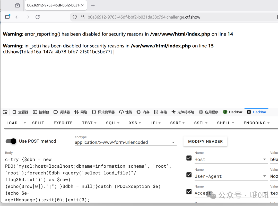Show site security lock info
The height and width of the screenshot is (206, 278).
click(x=82, y=17)
